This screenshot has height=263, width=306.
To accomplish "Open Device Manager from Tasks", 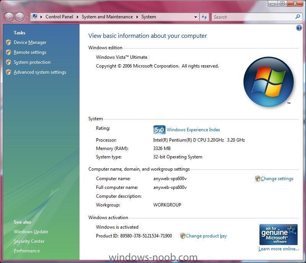I will coord(30,42).
